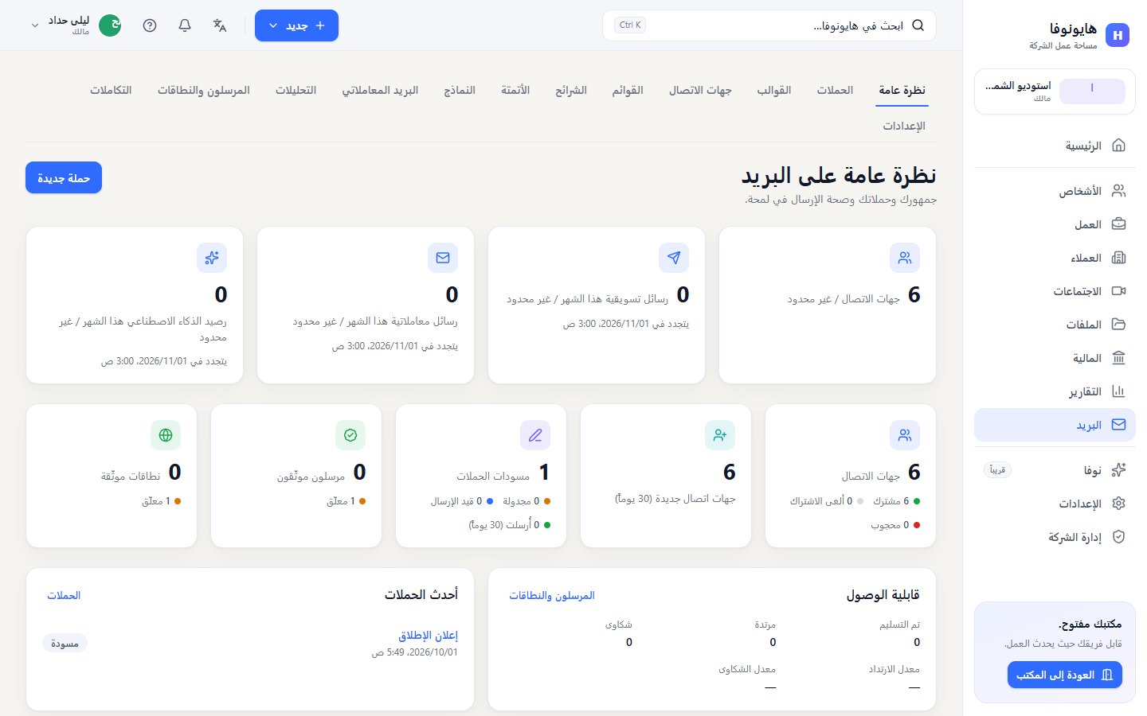The width and height of the screenshot is (1147, 716).
Task: Click the العودة إلى المكتب button
Action: click(x=1064, y=675)
